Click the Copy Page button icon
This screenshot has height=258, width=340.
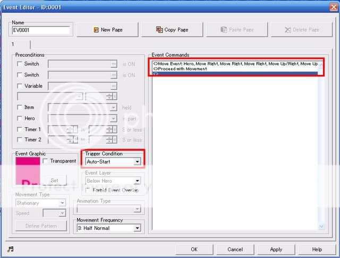coord(159,30)
